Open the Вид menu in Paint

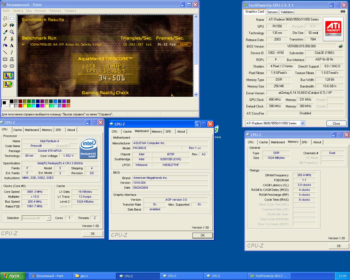click(29, 11)
